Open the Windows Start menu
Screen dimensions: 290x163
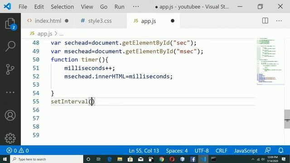tap(5, 159)
